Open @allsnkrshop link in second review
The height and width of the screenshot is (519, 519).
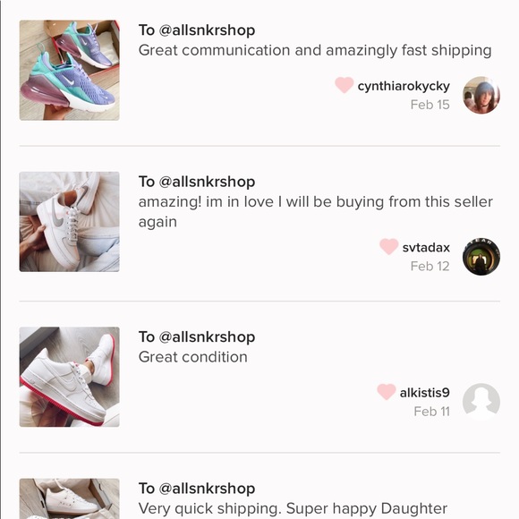click(207, 182)
